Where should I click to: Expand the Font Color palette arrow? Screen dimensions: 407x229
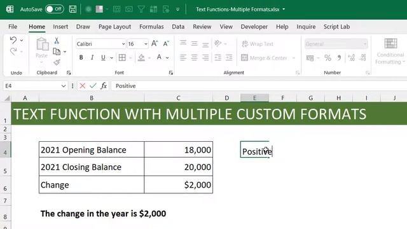pos(167,58)
